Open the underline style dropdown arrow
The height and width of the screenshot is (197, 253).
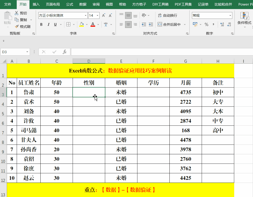tap(61, 25)
